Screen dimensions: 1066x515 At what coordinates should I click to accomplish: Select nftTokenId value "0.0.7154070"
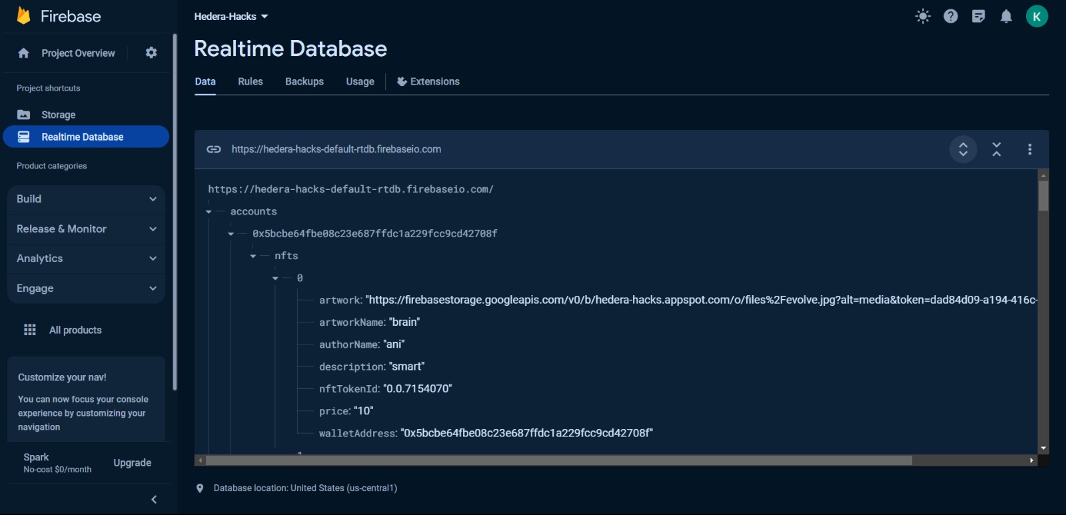coord(418,388)
